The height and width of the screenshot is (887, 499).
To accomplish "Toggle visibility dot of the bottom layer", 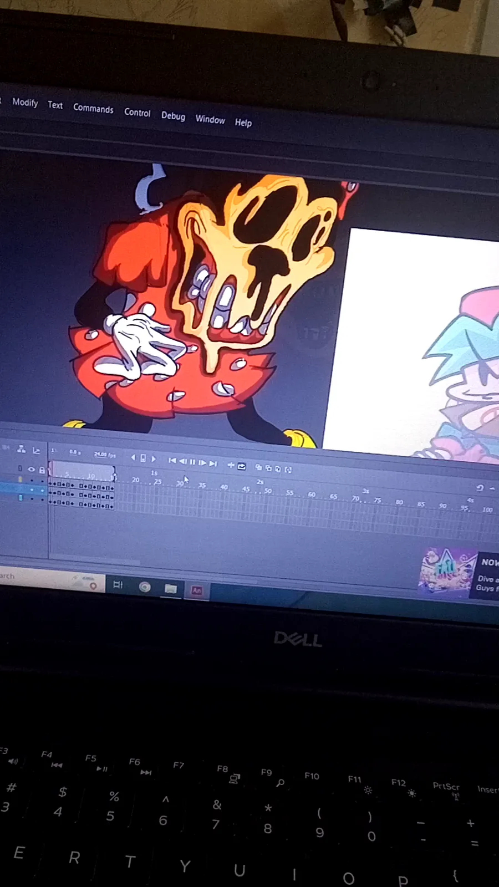I will (x=32, y=498).
